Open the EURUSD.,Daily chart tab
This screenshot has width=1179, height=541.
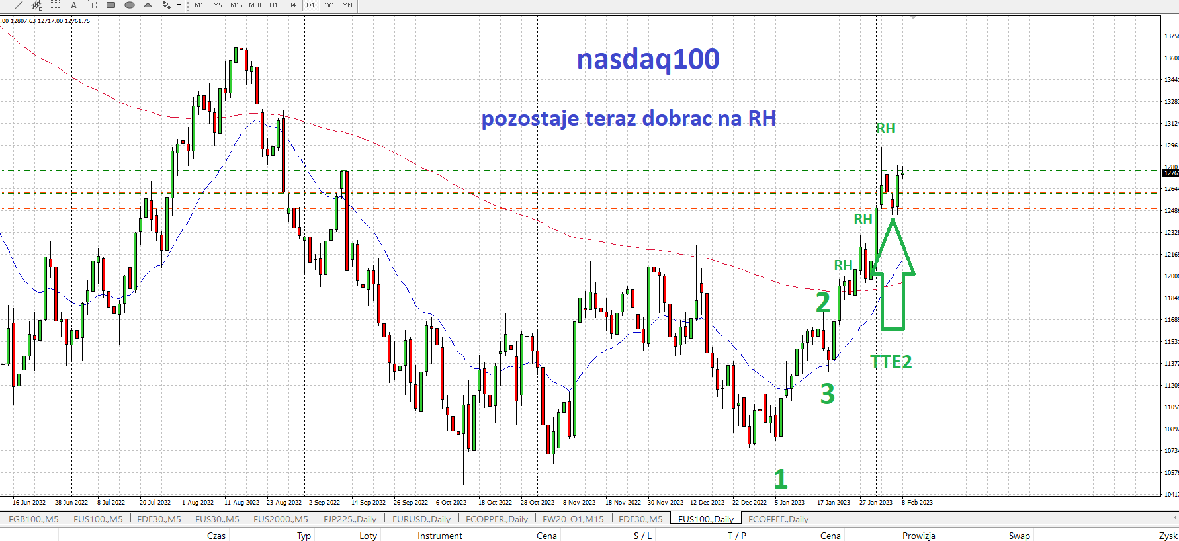click(421, 519)
